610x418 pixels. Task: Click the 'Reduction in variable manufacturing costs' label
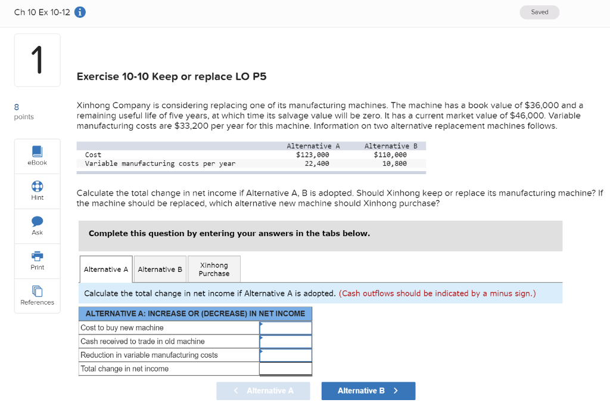click(149, 355)
